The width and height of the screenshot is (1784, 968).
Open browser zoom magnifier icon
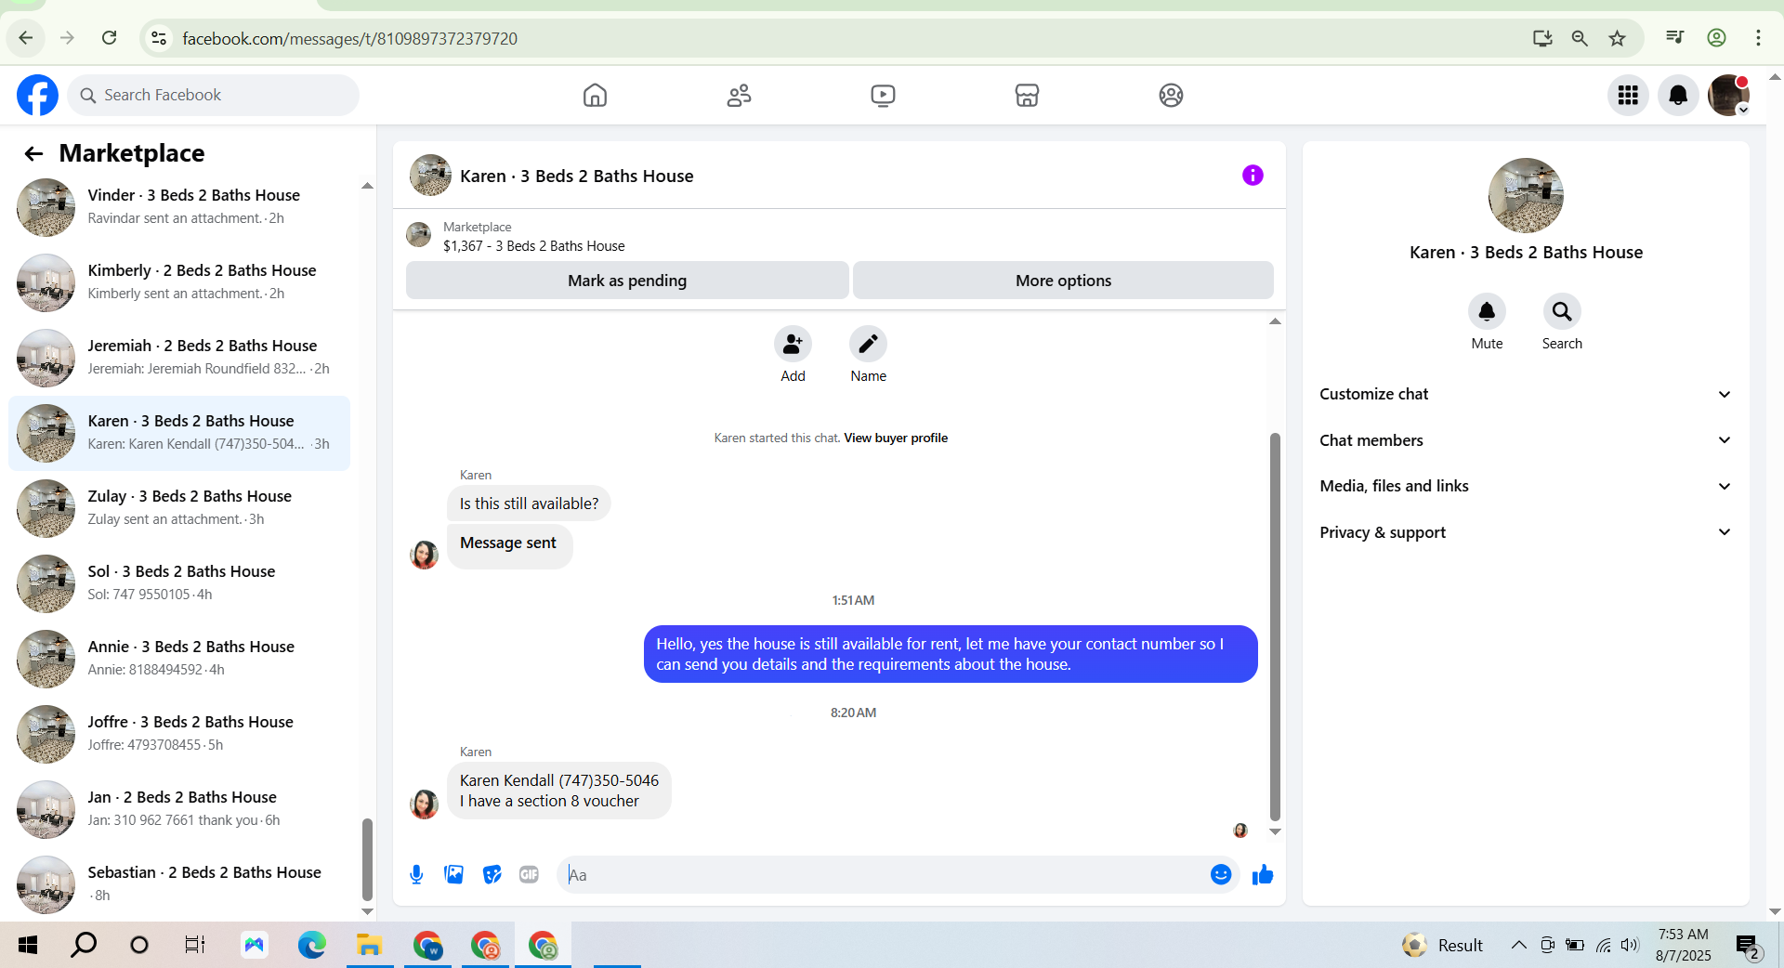click(x=1579, y=38)
